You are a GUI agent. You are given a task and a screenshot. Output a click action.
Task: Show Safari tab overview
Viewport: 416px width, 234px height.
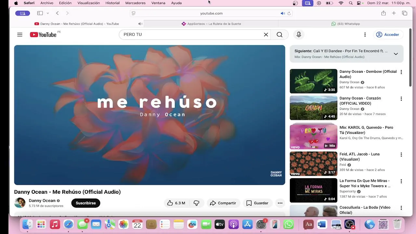point(405,13)
